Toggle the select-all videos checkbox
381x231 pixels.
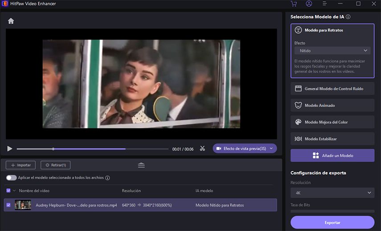(x=8, y=191)
